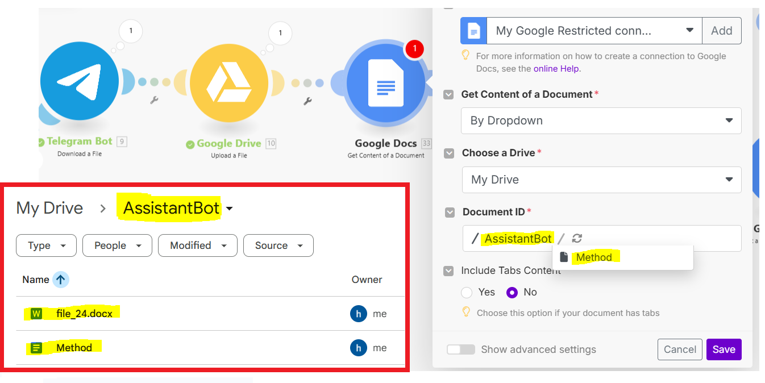Click the number 9 next to Telegram Bot
Viewport: 765px width, 383px height.
pos(122,141)
